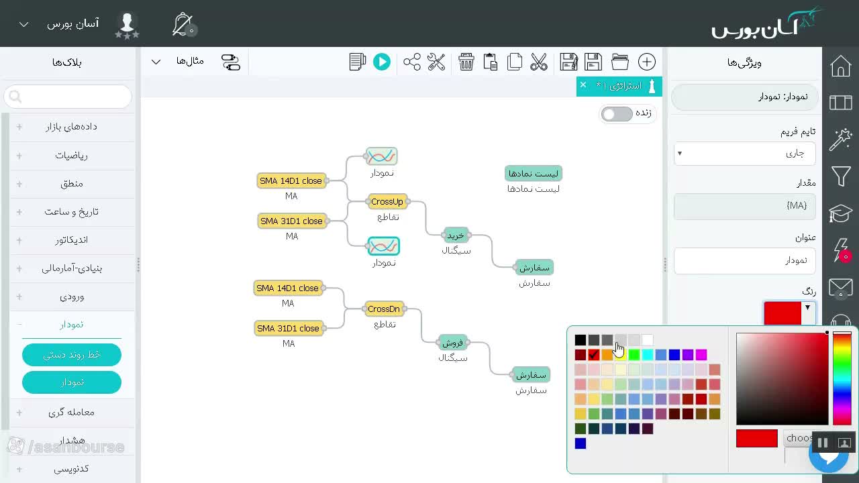Screen dimensions: 859x483
Task: Toggle the زنده live switch
Action: (617, 113)
